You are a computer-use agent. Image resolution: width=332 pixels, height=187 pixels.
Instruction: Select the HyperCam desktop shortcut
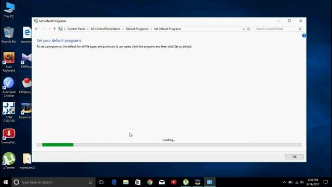coord(25,111)
